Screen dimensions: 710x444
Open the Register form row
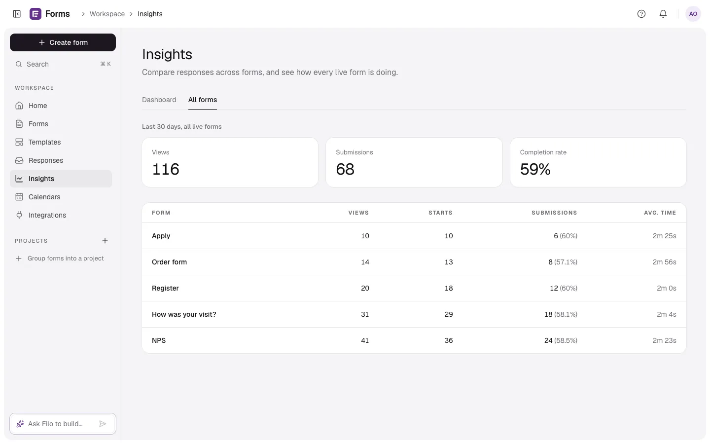pyautogui.click(x=414, y=288)
